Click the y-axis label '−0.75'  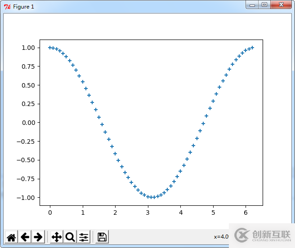[x=26, y=179]
